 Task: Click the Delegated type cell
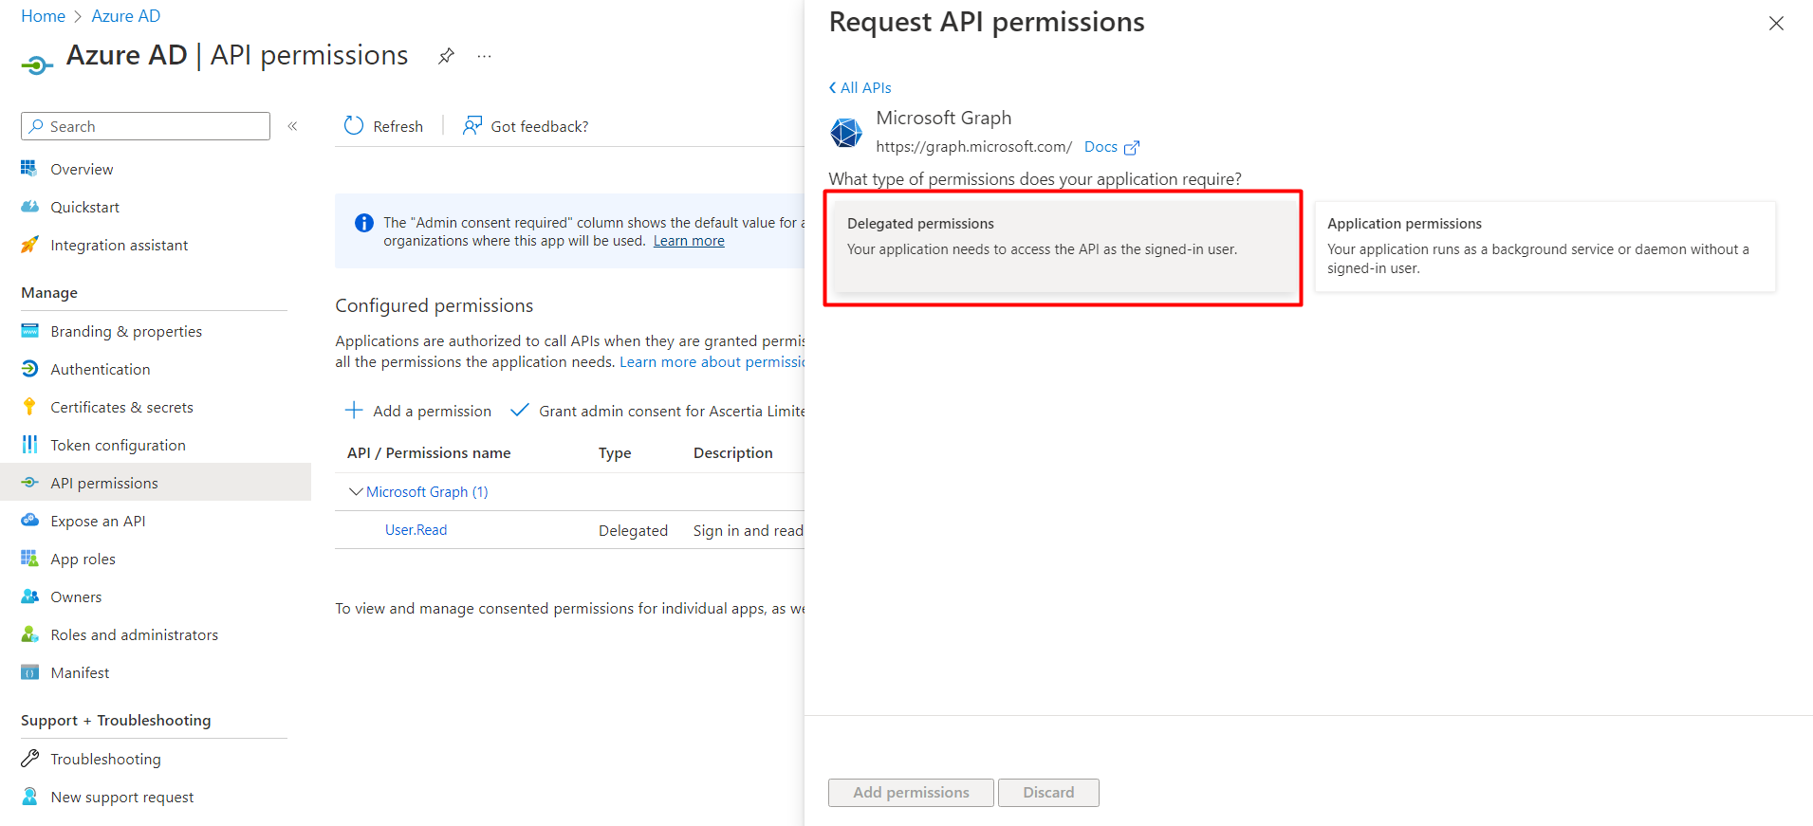click(x=633, y=530)
